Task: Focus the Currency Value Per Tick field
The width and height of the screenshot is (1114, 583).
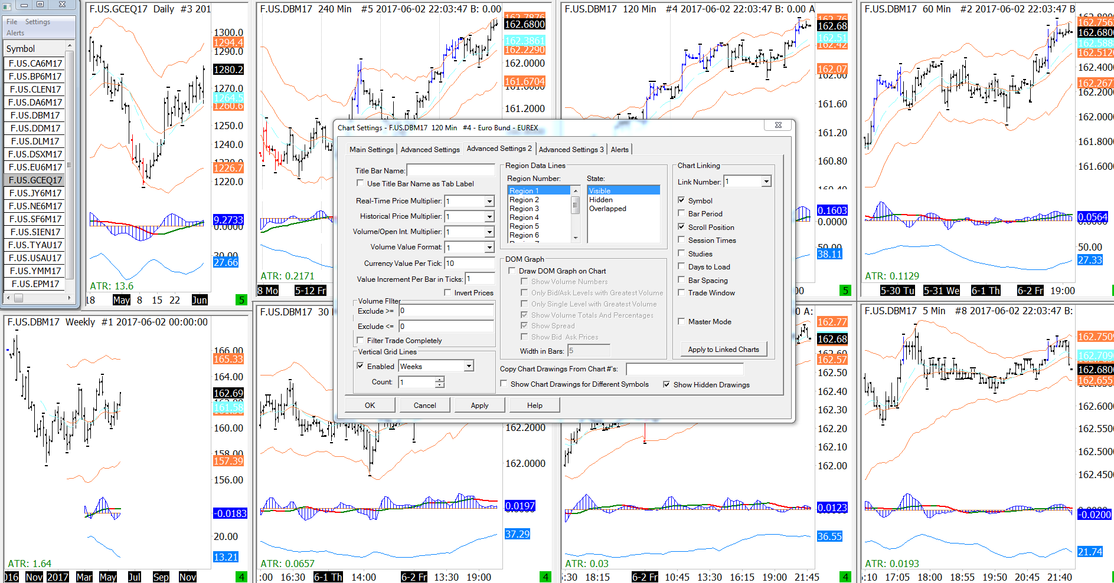Action: (x=469, y=263)
